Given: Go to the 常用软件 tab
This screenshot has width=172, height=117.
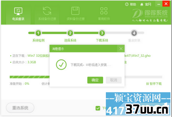Looking at the screenshot, I should pos(104,14).
